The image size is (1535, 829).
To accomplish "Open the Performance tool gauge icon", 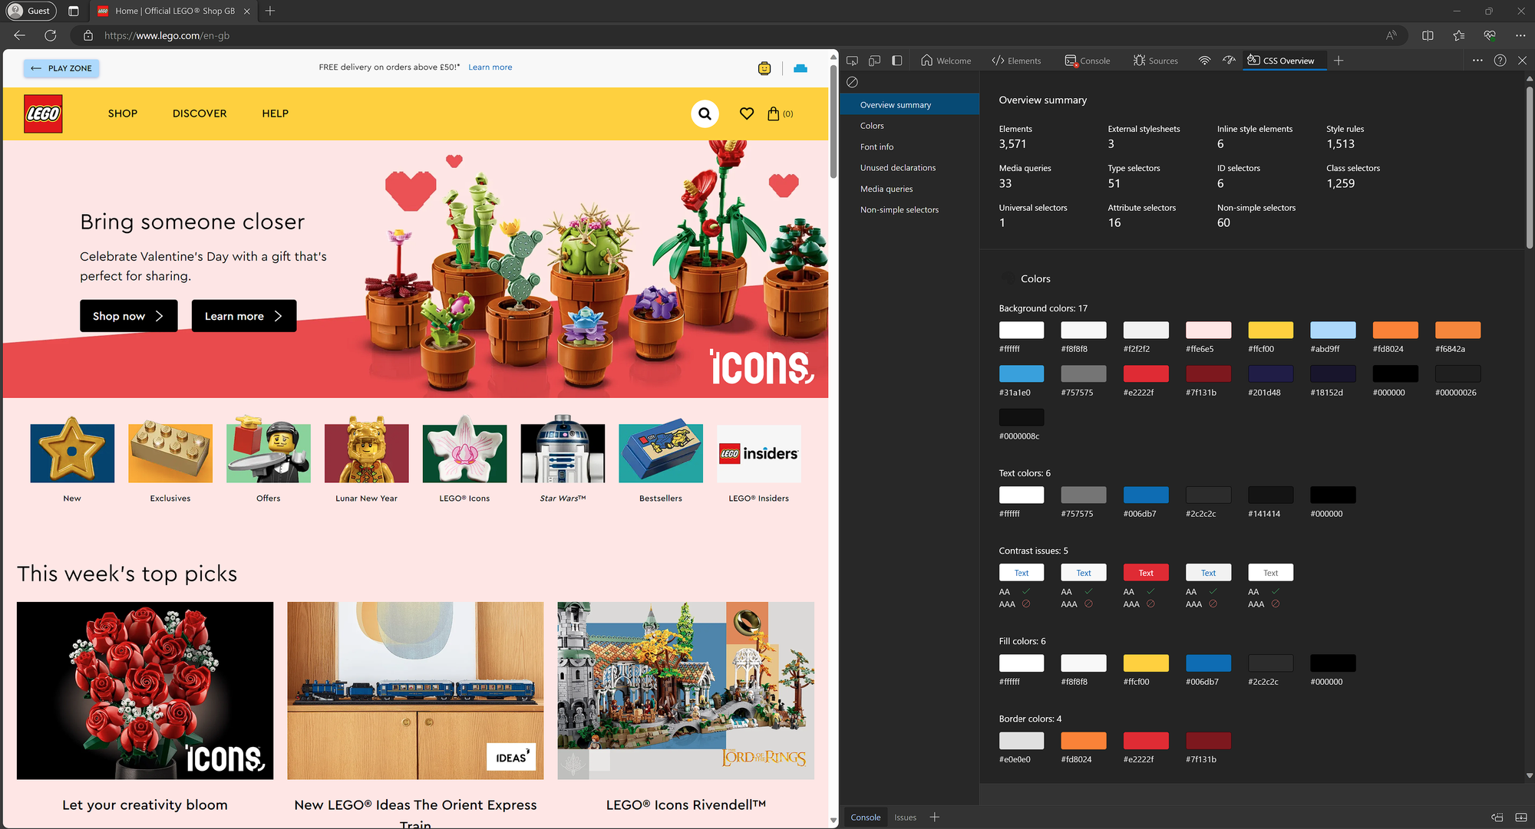I will click(1229, 61).
